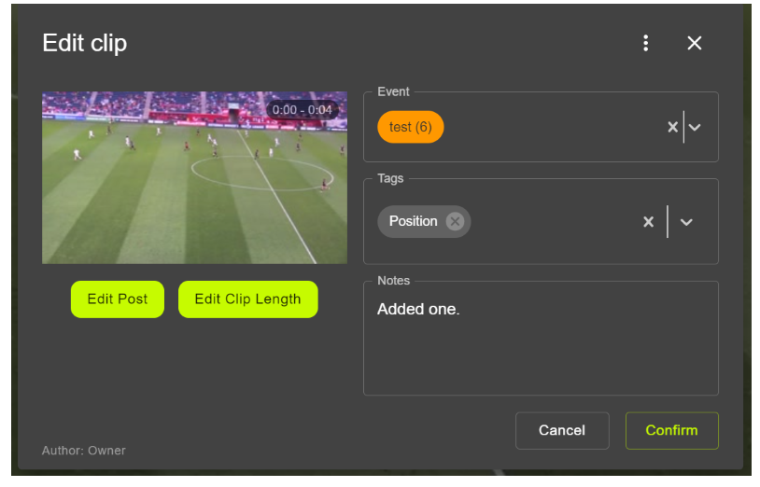
Task: Click the Position tag label
Action: tap(413, 221)
